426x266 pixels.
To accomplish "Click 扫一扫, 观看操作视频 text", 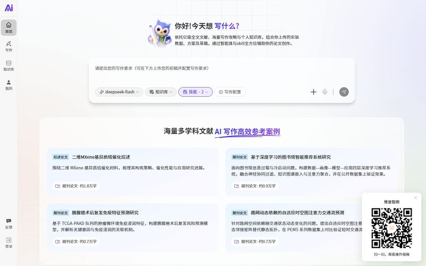I will tap(391, 254).
